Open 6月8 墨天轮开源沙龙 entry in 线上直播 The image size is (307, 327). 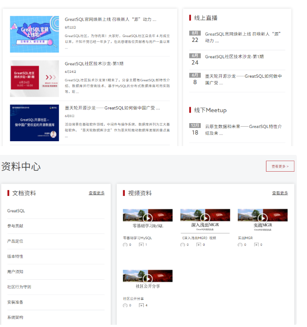point(237,79)
